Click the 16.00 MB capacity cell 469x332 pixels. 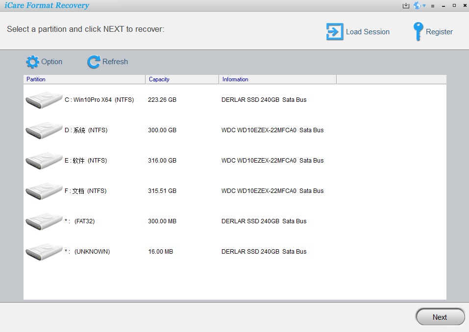point(161,252)
